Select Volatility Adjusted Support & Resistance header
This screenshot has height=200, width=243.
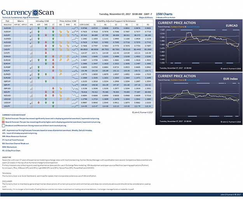tap(116, 21)
